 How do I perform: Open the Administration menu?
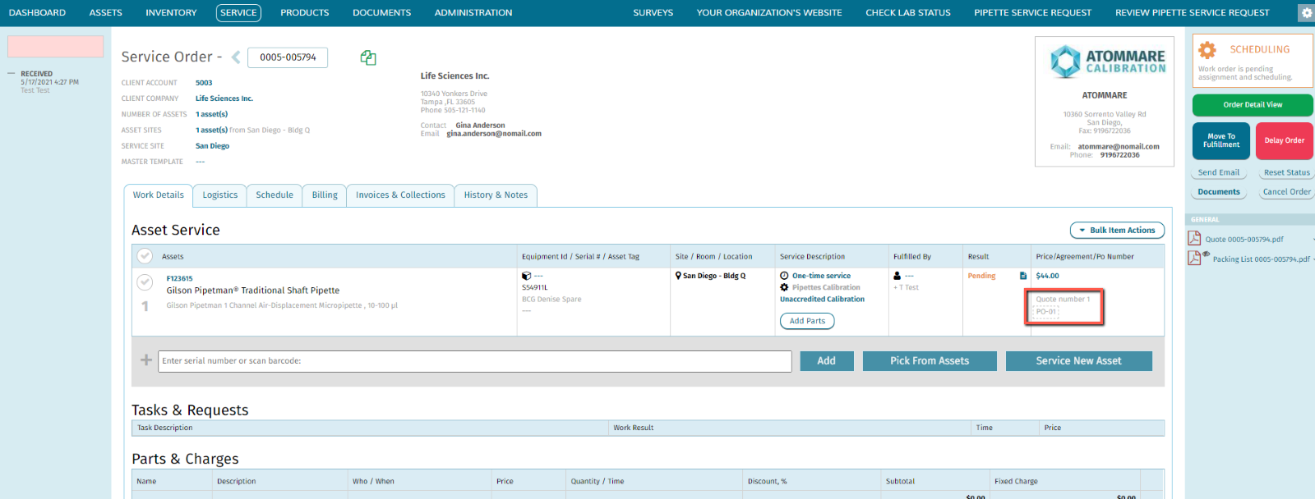click(x=473, y=12)
